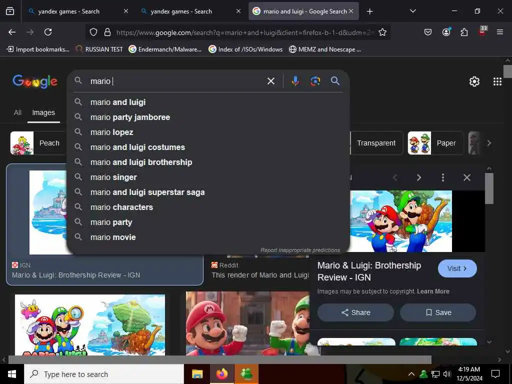This screenshot has width=512, height=384.
Task: Click the preview panel scrollbar thumb
Action: [x=489, y=188]
